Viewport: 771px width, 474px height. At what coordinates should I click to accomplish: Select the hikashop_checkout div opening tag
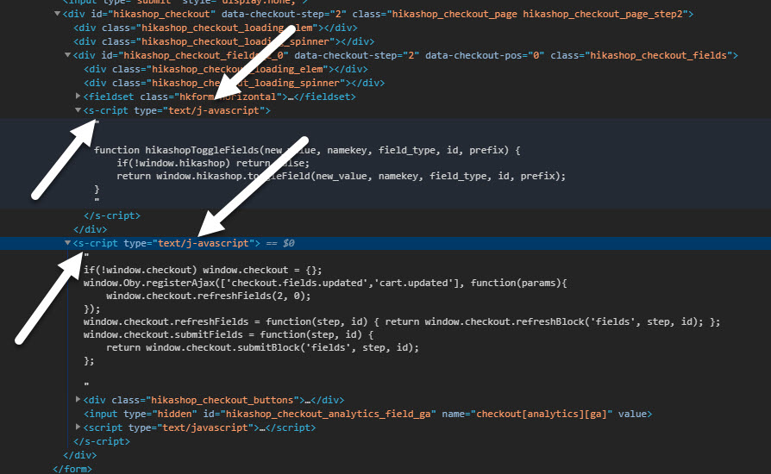(378, 14)
